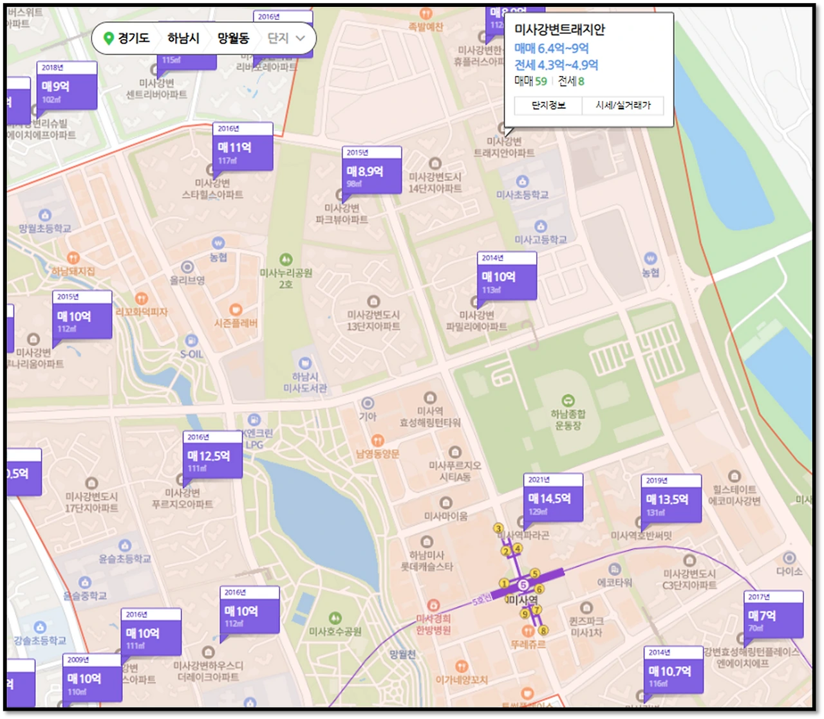Click the 미사호수공원 park icon

tap(335, 619)
